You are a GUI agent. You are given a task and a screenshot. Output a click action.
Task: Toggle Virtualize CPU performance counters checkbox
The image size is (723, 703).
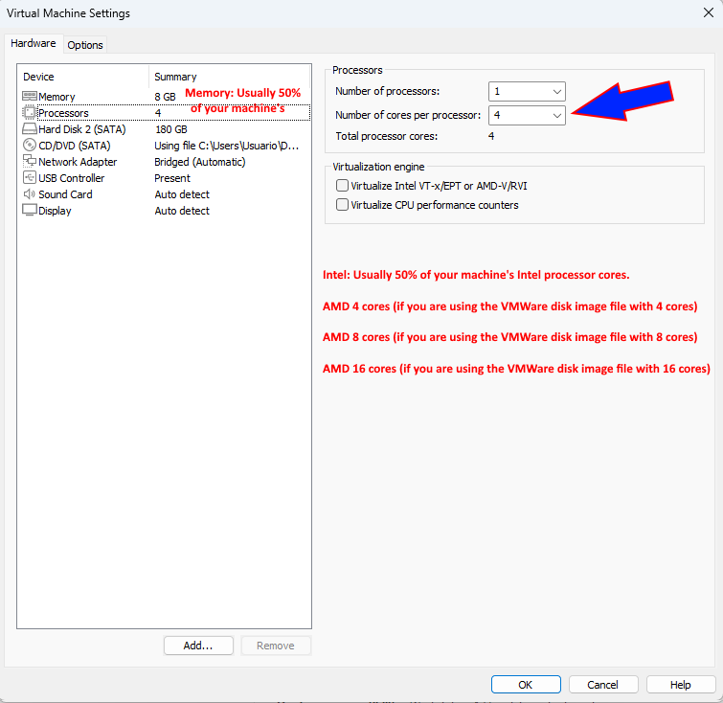(x=342, y=205)
